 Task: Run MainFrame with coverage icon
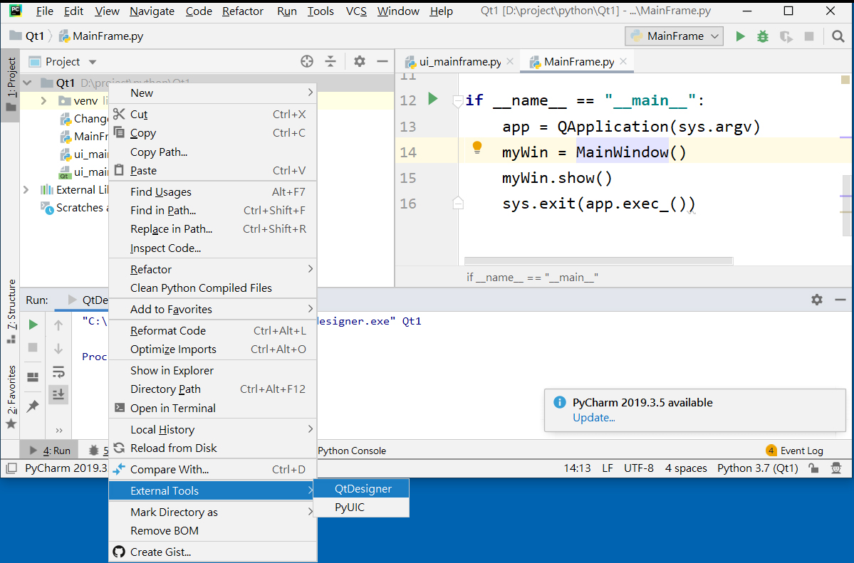[786, 36]
